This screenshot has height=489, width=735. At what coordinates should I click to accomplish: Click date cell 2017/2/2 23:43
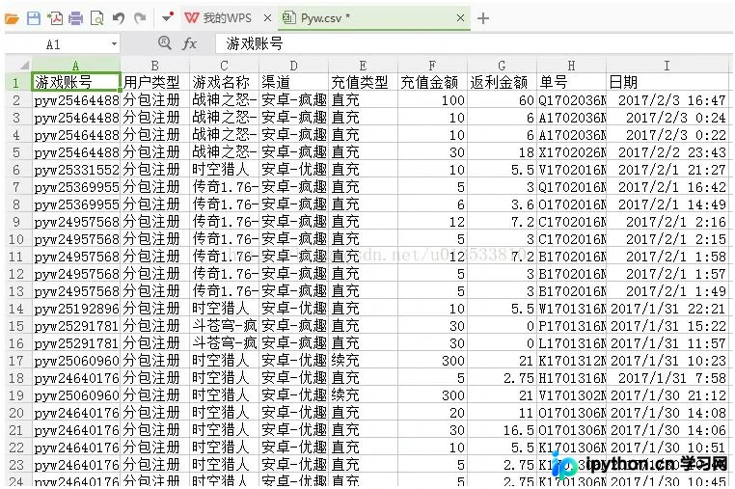(667, 152)
